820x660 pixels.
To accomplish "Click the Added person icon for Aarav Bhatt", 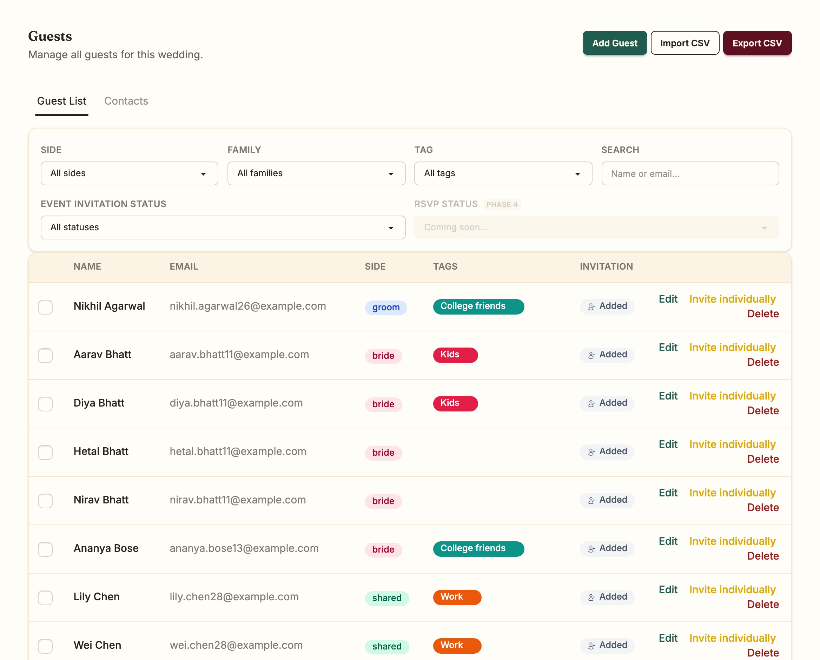I will (591, 355).
